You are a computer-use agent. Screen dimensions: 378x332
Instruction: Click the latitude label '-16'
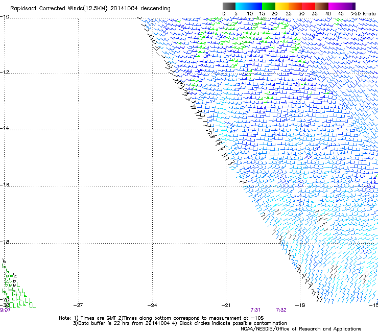pos(5,185)
